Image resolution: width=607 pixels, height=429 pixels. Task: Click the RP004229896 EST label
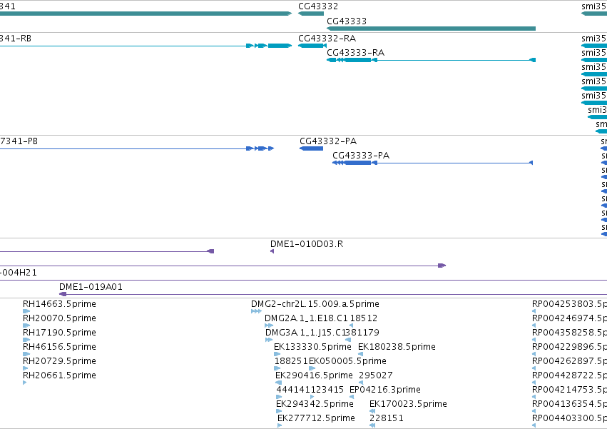tap(569, 347)
